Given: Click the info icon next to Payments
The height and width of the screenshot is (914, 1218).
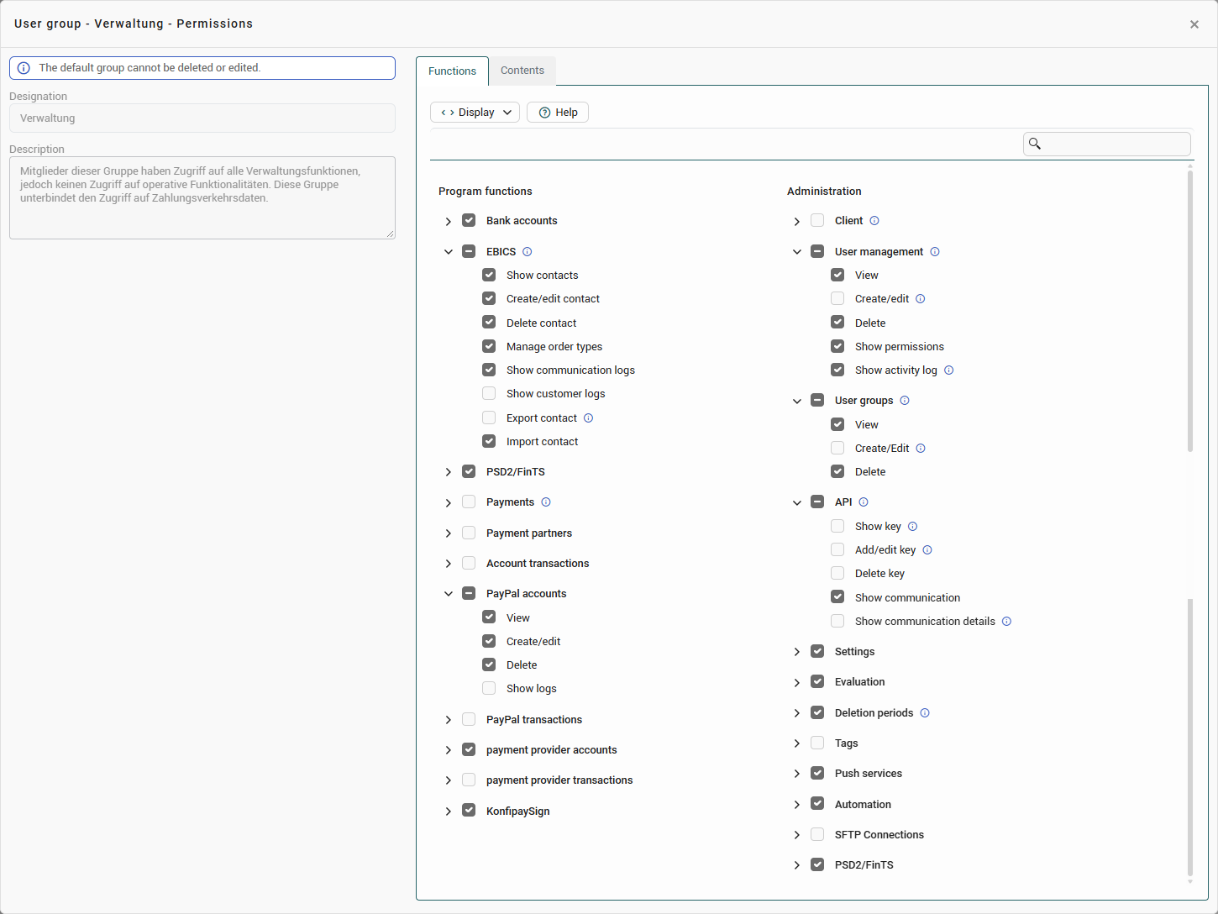Looking at the screenshot, I should coord(546,502).
